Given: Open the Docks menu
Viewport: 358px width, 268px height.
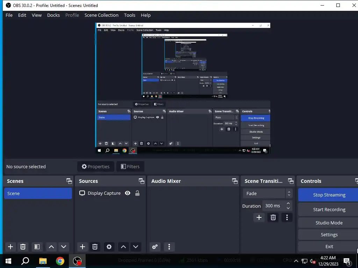Looking at the screenshot, I should click(53, 15).
